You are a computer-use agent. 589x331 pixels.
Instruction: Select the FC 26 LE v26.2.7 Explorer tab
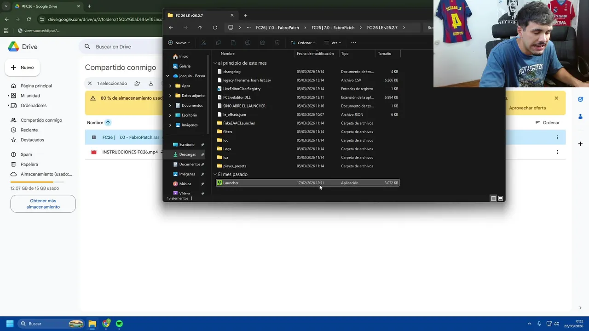point(201,15)
